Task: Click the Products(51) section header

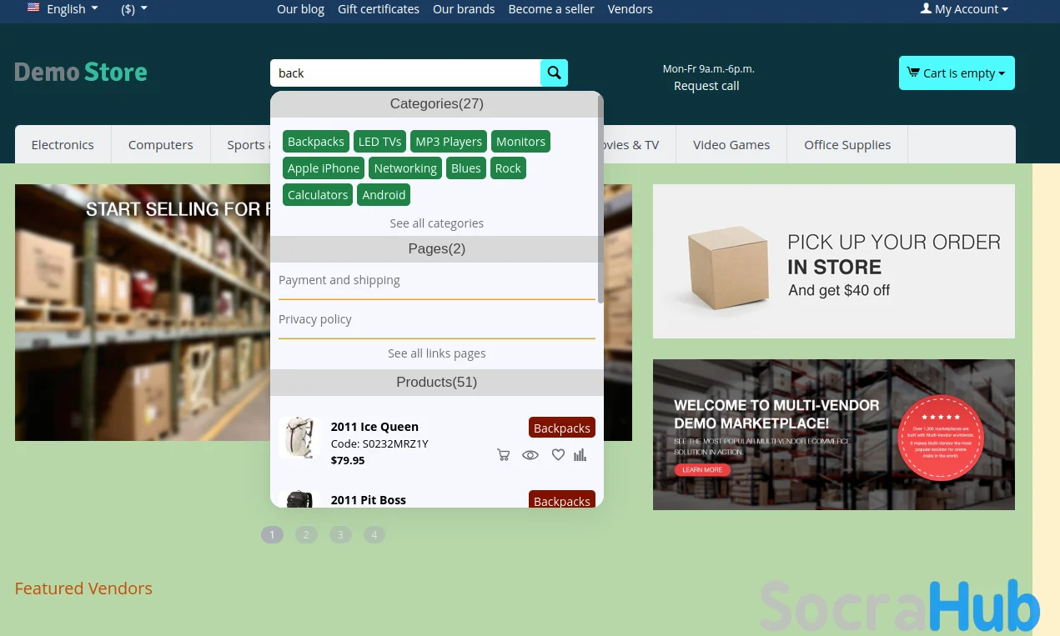Action: (x=437, y=383)
